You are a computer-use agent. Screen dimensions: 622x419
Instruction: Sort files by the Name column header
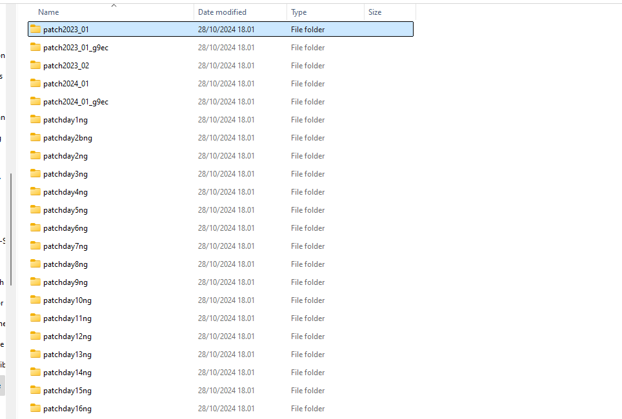[48, 12]
